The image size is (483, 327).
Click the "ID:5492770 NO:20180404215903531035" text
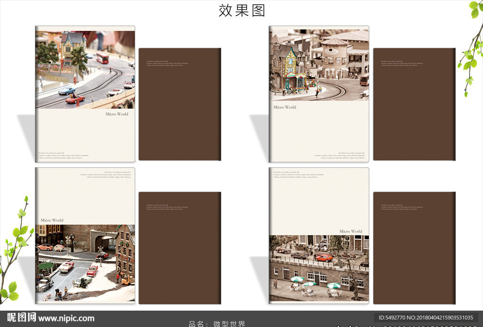tap(426, 318)
